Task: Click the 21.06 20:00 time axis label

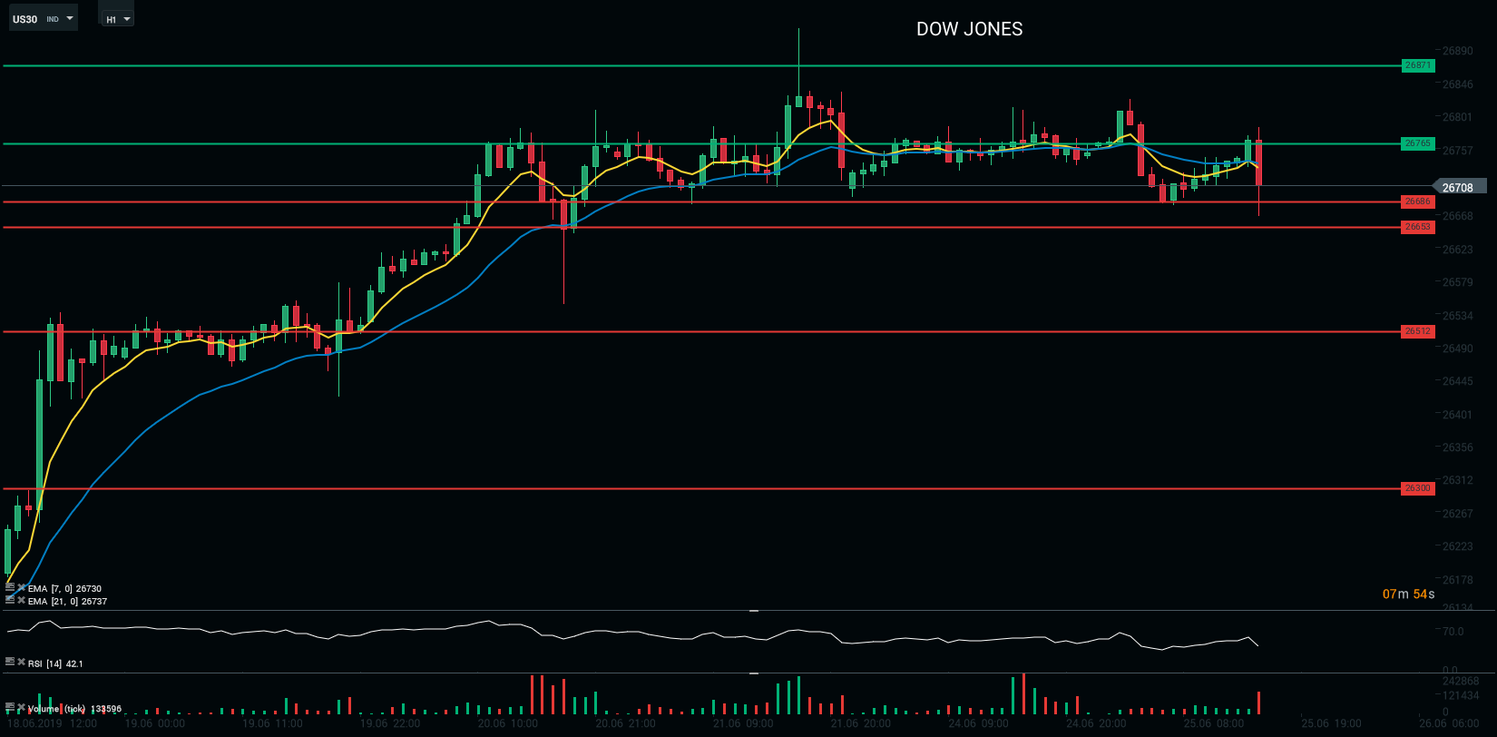Action: (861, 723)
